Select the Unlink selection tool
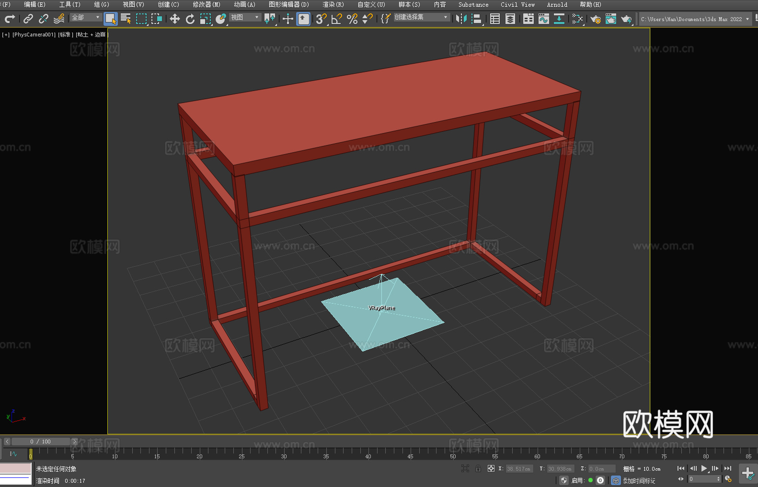This screenshot has width=758, height=487. (x=44, y=19)
